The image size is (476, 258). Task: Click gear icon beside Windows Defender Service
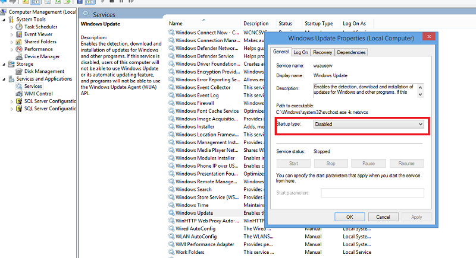tap(171, 56)
